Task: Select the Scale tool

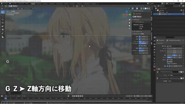Action: pyautogui.click(x=3, y=26)
